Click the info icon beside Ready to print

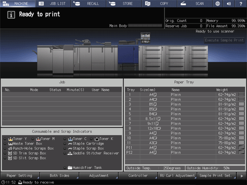(11, 15)
